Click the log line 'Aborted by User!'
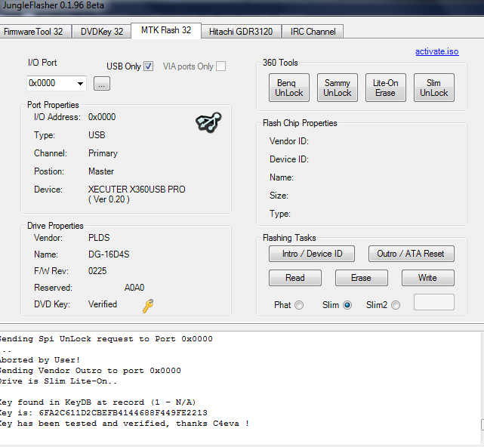 click(40, 360)
